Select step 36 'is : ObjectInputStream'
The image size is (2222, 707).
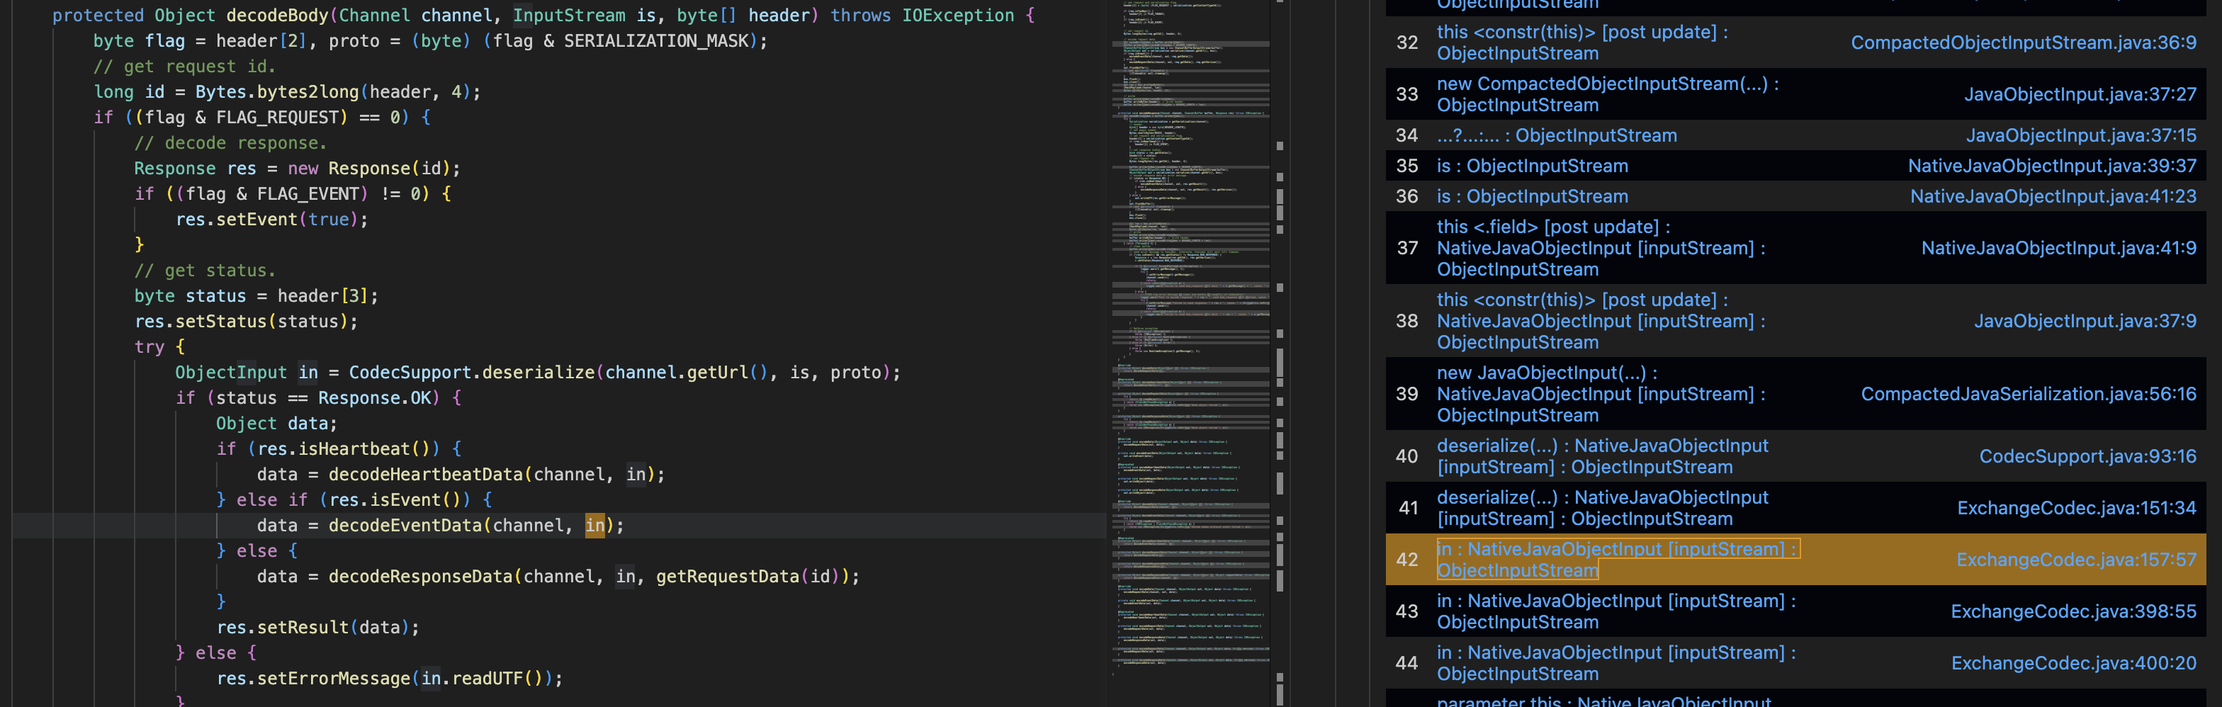(1532, 196)
